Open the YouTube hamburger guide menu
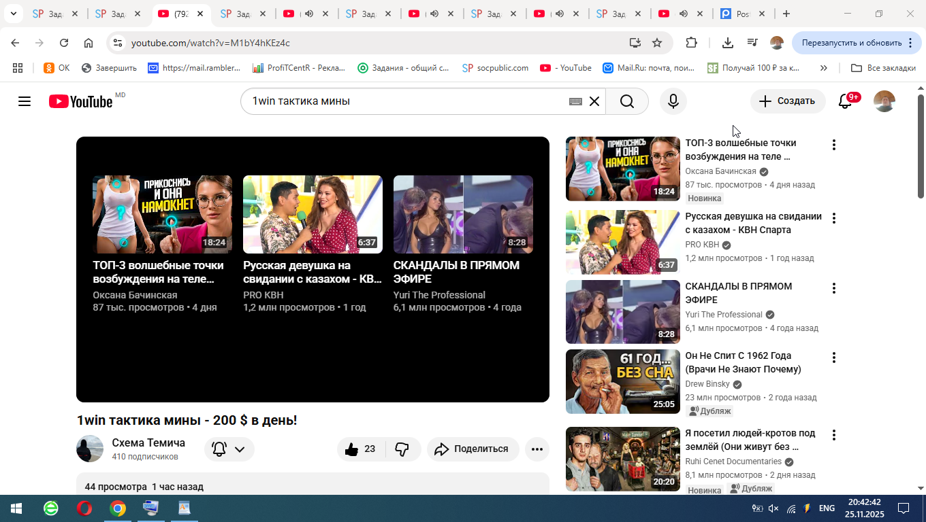Image resolution: width=926 pixels, height=522 pixels. (x=25, y=101)
